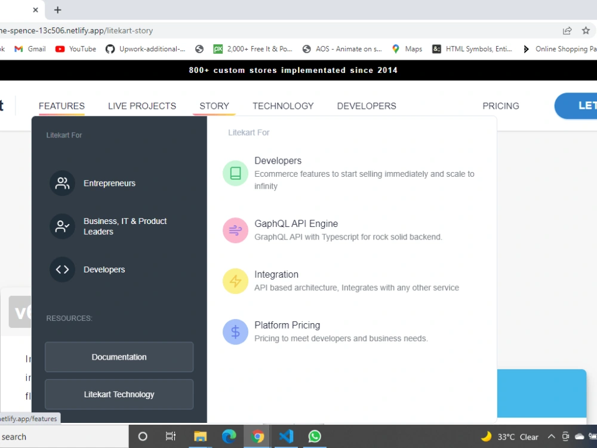Click the browser address bar URL

click(x=76, y=30)
